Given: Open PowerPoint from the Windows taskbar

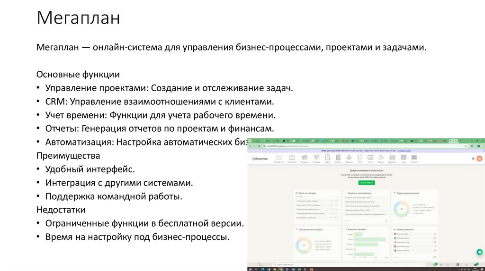Looking at the screenshot, I should (312, 269).
